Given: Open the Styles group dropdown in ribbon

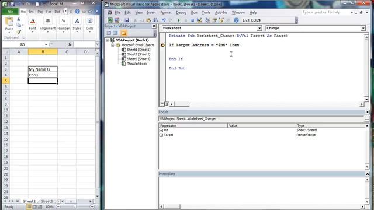Looking at the screenshot, I should pos(77,25).
